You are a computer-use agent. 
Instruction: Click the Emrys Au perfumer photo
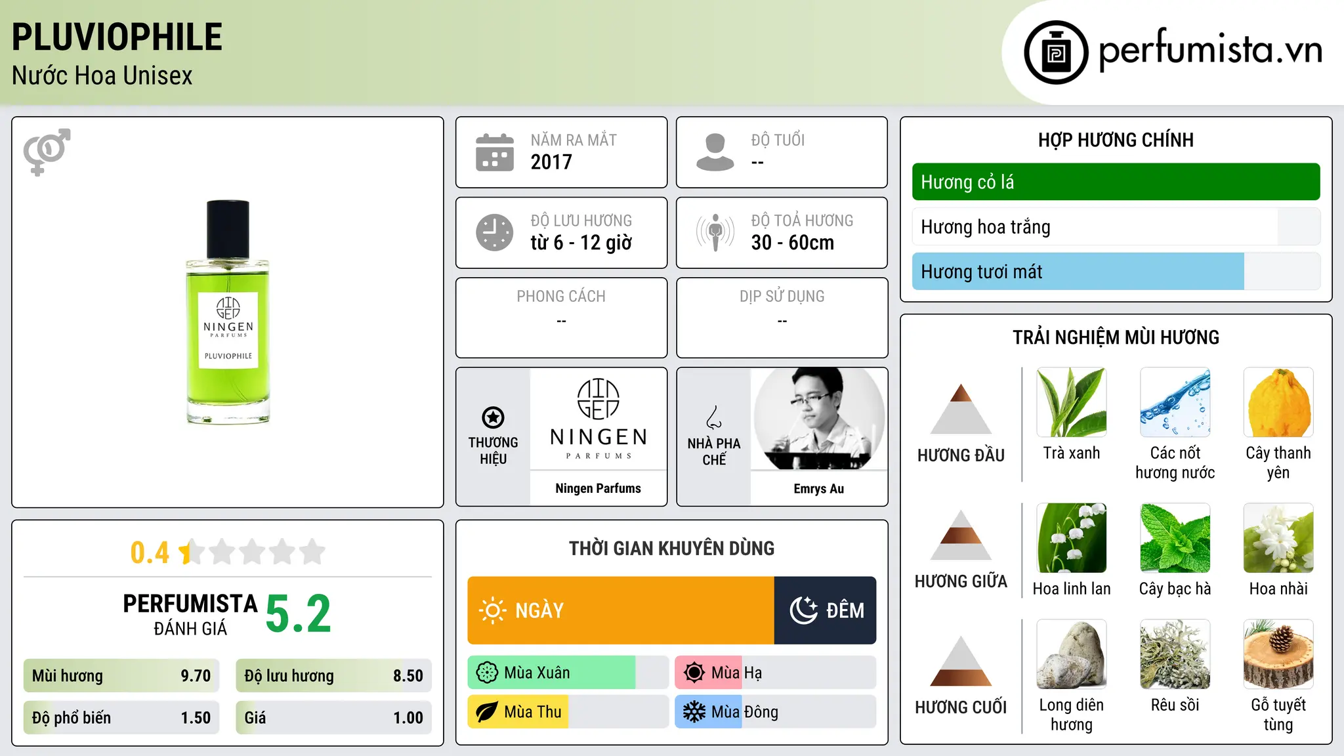click(x=819, y=419)
